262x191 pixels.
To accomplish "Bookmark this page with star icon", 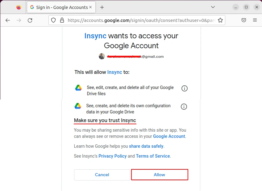I will (220, 20).
